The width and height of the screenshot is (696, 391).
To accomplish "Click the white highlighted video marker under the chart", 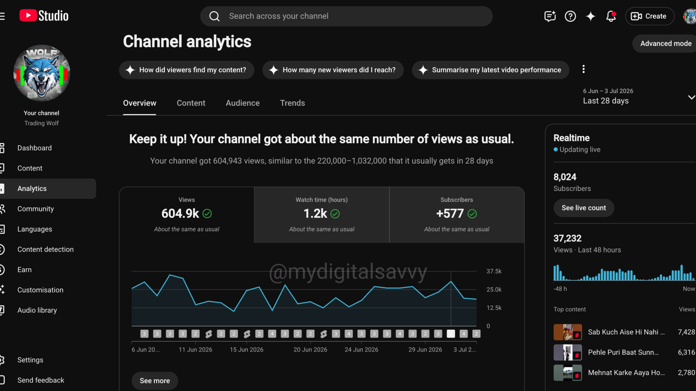I will click(x=451, y=334).
